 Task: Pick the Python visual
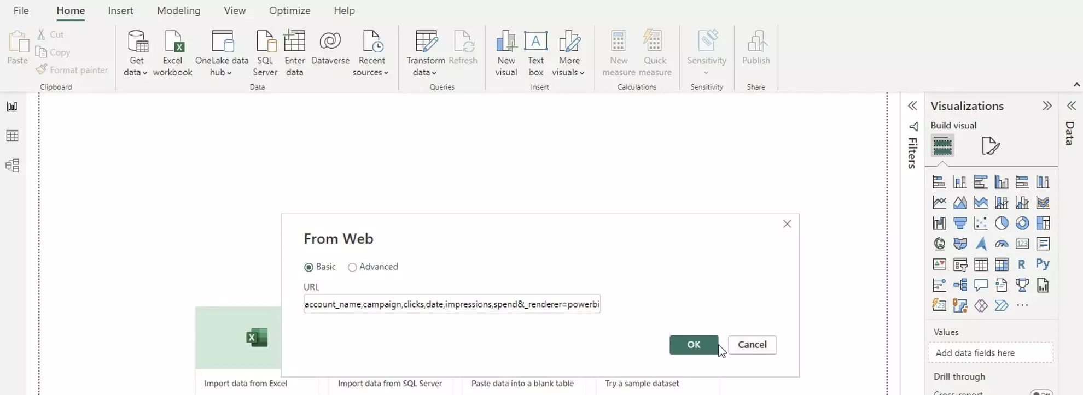(x=1043, y=264)
